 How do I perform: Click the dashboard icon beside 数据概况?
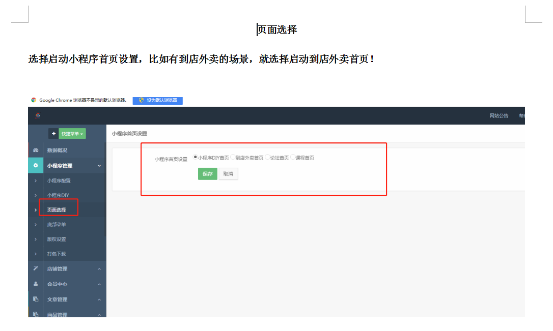pos(36,151)
